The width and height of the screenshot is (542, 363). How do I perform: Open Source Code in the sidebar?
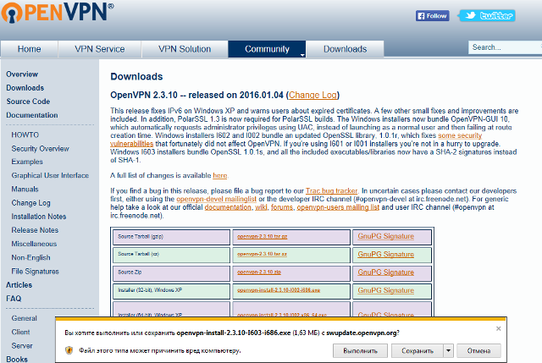pyautogui.click(x=28, y=102)
